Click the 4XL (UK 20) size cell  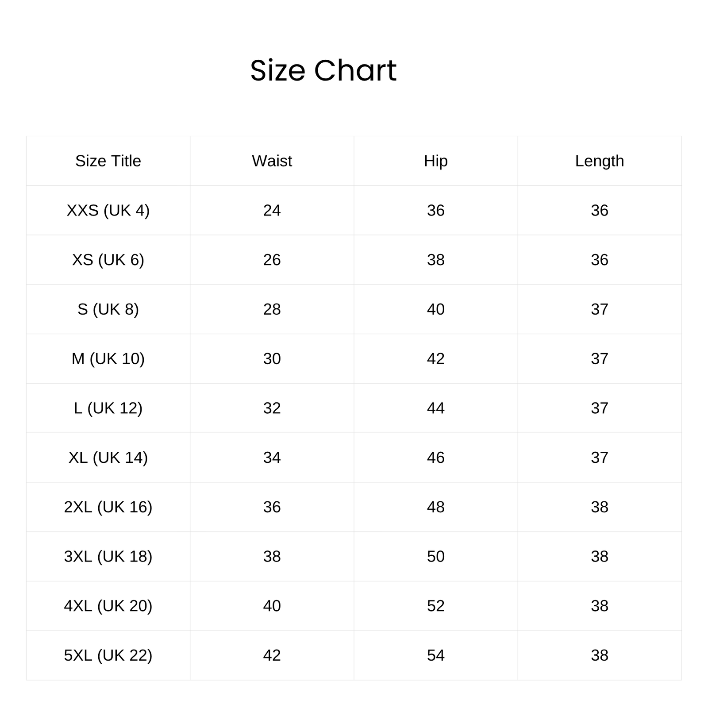pyautogui.click(x=108, y=606)
